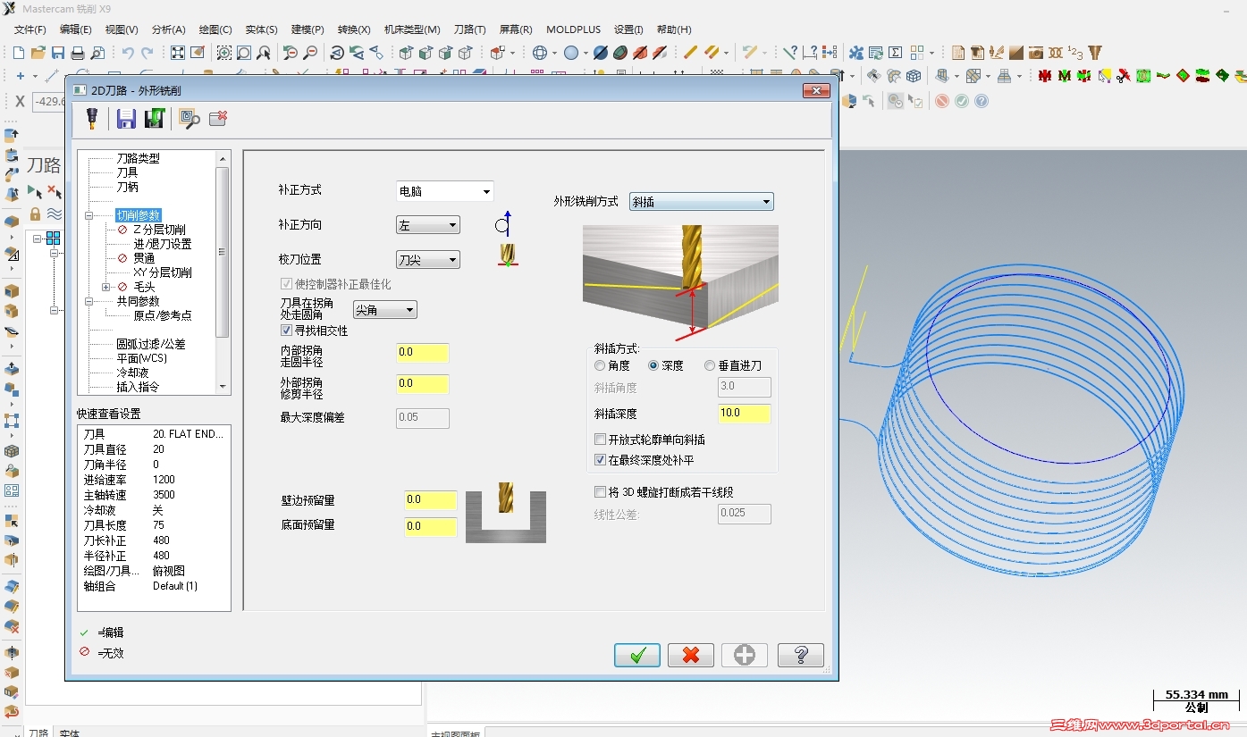Select 圆弧过滤/公差 in the tree
This screenshot has height=737, width=1247.
pos(151,344)
